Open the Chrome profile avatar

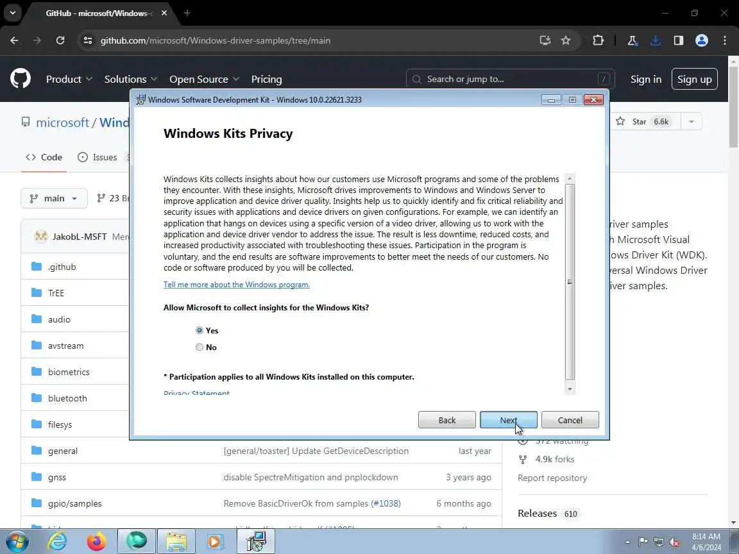[702, 40]
